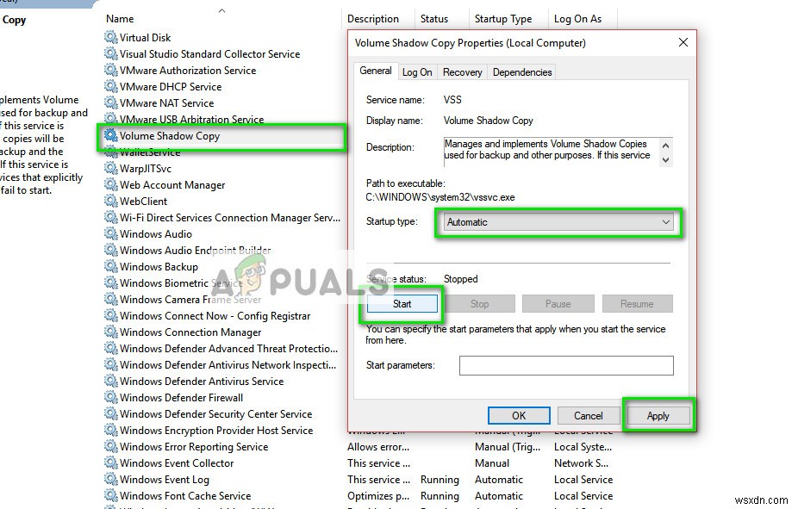Image resolution: width=798 pixels, height=509 pixels.
Task: Click the Running status of Windows Event Log
Action: click(x=440, y=480)
